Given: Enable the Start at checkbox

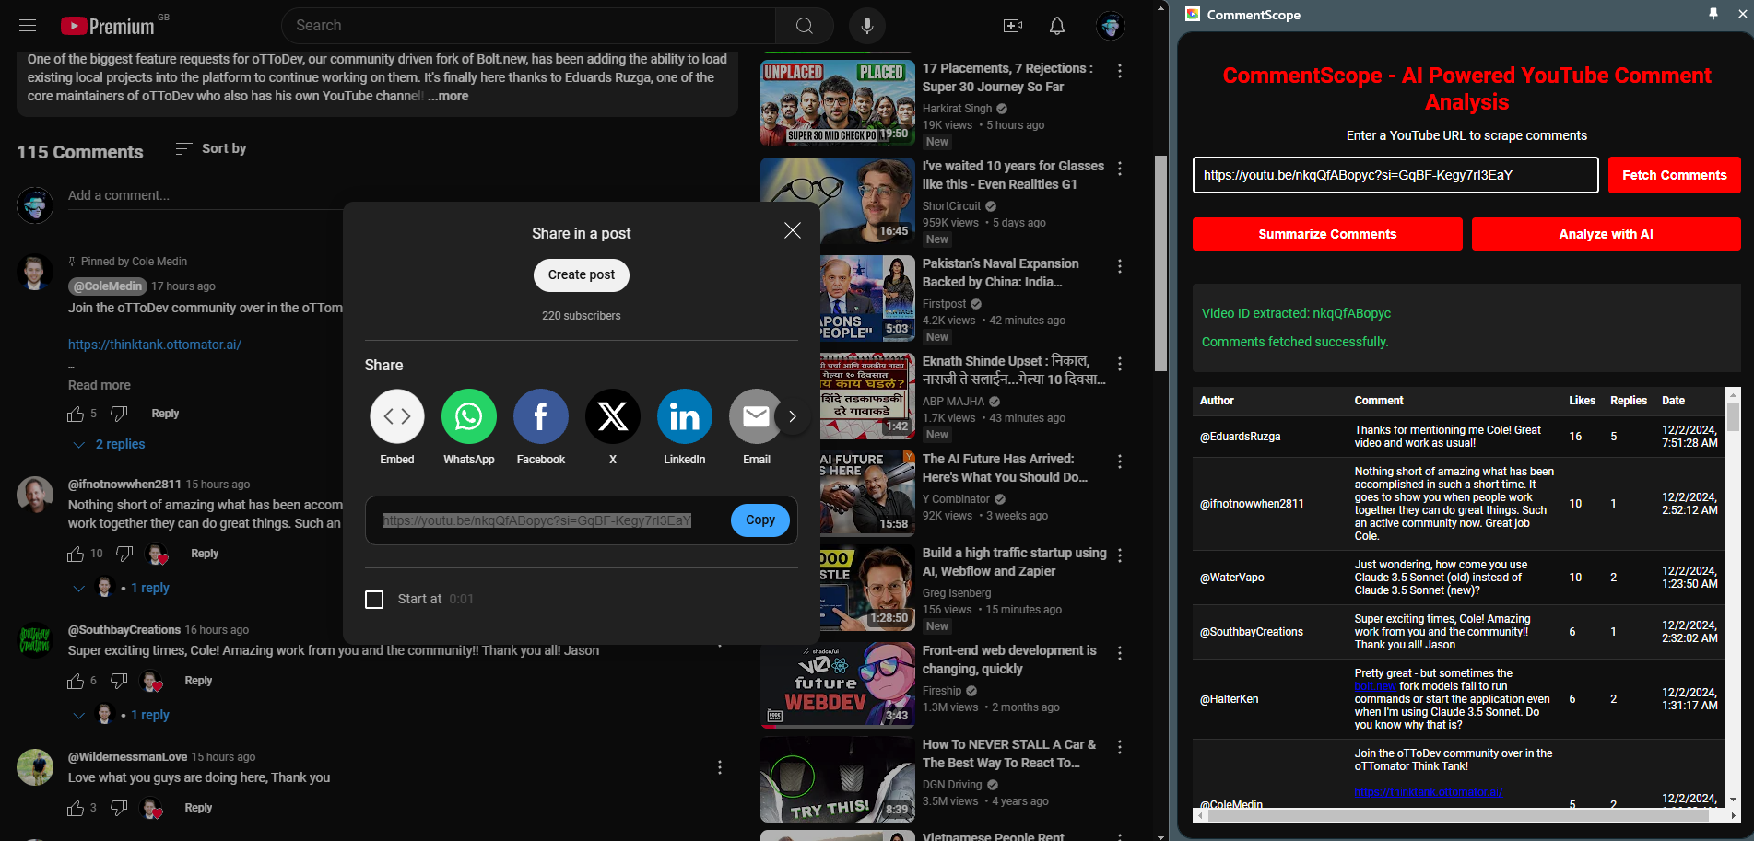Looking at the screenshot, I should pos(374,600).
